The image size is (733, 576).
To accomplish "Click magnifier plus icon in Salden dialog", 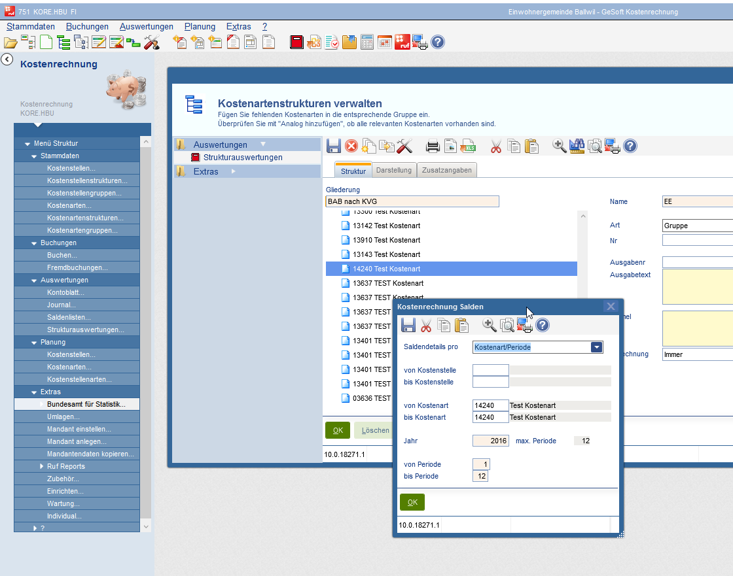I will pos(490,325).
